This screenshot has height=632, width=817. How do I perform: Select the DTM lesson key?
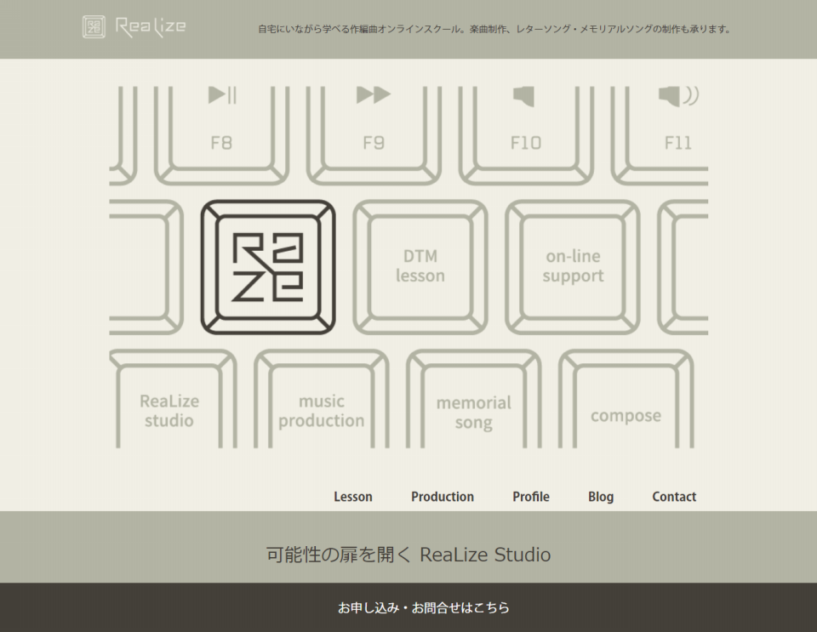[x=420, y=267]
